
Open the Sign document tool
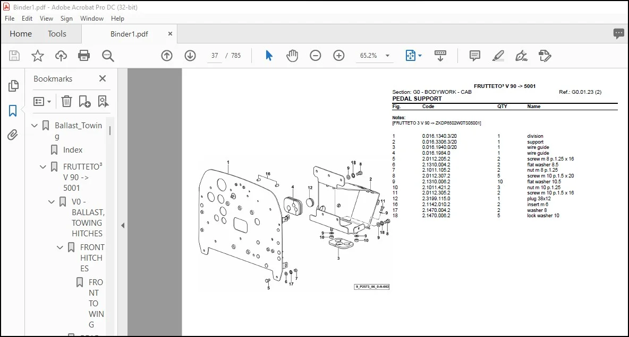(x=521, y=56)
